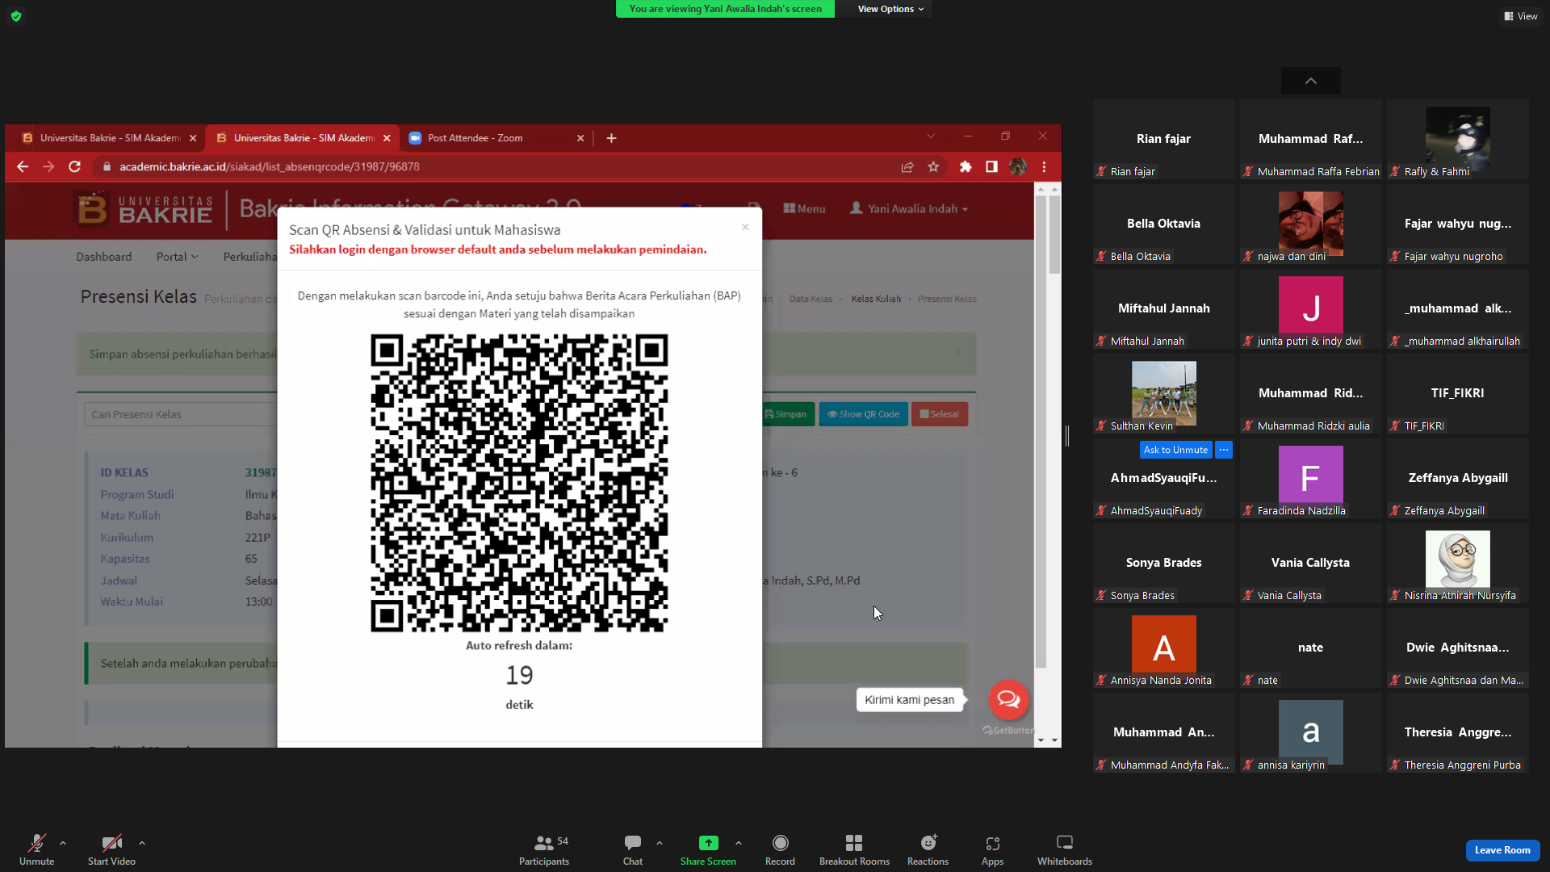Open the Data Kelas breadcrumb link
This screenshot has width=1550, height=872.
811,299
